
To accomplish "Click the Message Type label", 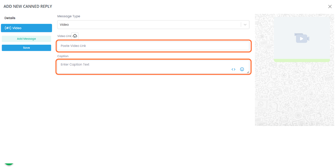I will point(69,16).
